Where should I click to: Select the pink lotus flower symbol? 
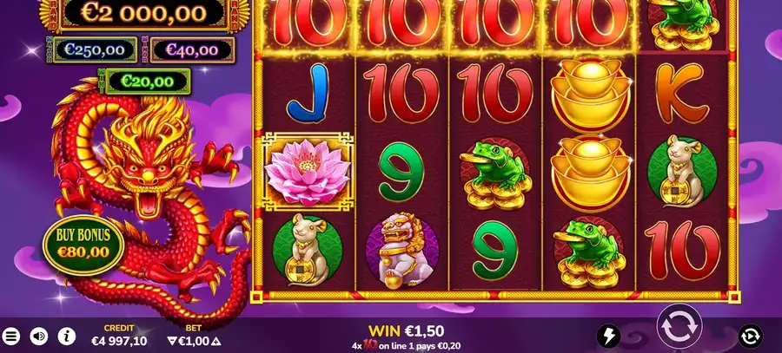308,172
